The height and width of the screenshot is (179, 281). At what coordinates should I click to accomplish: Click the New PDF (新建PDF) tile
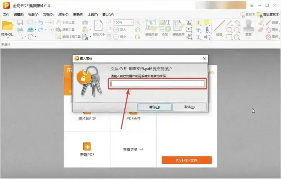(x=87, y=149)
